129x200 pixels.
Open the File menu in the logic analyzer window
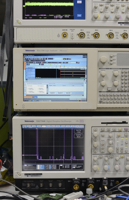coord(26,57)
